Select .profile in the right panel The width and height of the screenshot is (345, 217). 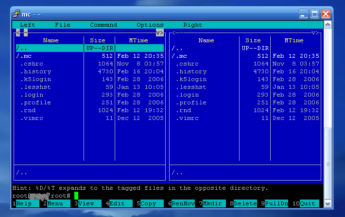click(x=245, y=102)
